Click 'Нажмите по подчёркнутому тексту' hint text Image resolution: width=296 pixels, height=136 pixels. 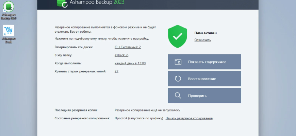(x=102, y=38)
